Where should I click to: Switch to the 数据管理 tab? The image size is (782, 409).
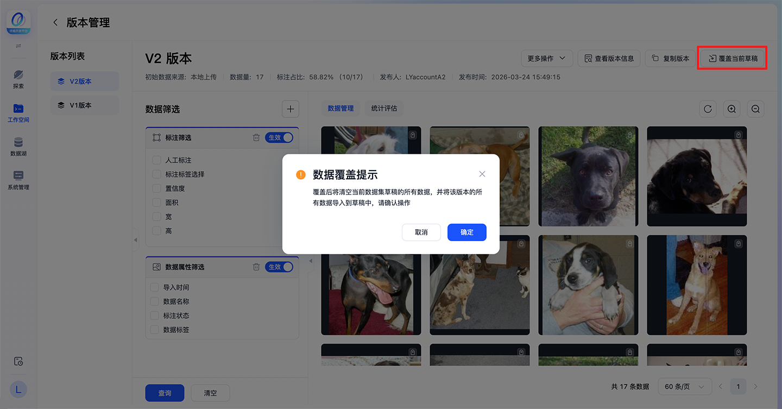(x=340, y=109)
